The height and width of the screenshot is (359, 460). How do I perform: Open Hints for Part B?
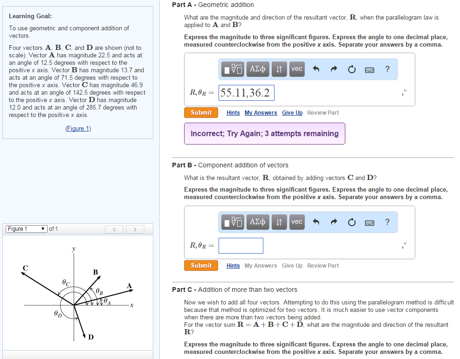pyautogui.click(x=233, y=265)
